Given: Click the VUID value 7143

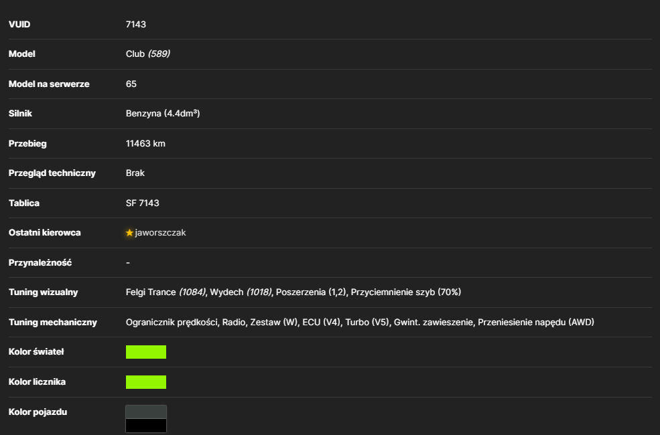Looking at the screenshot, I should pyautogui.click(x=136, y=24).
